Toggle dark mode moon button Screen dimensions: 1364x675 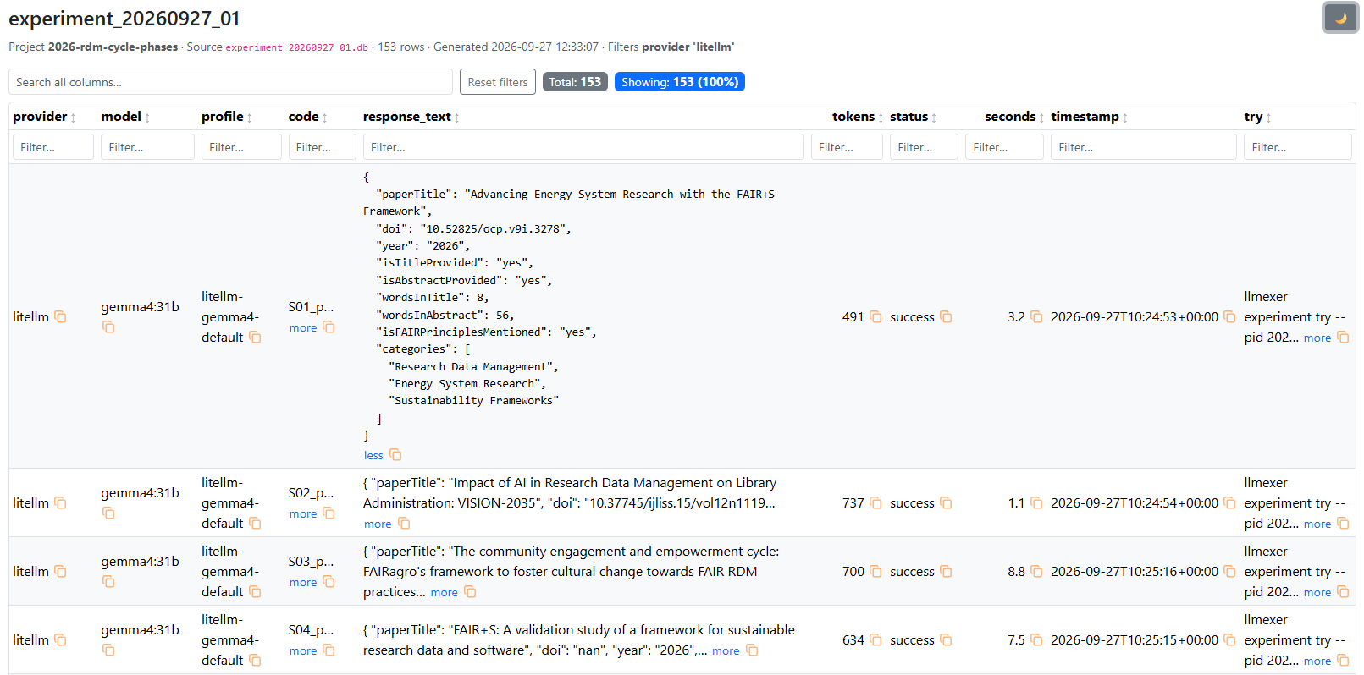click(1340, 18)
